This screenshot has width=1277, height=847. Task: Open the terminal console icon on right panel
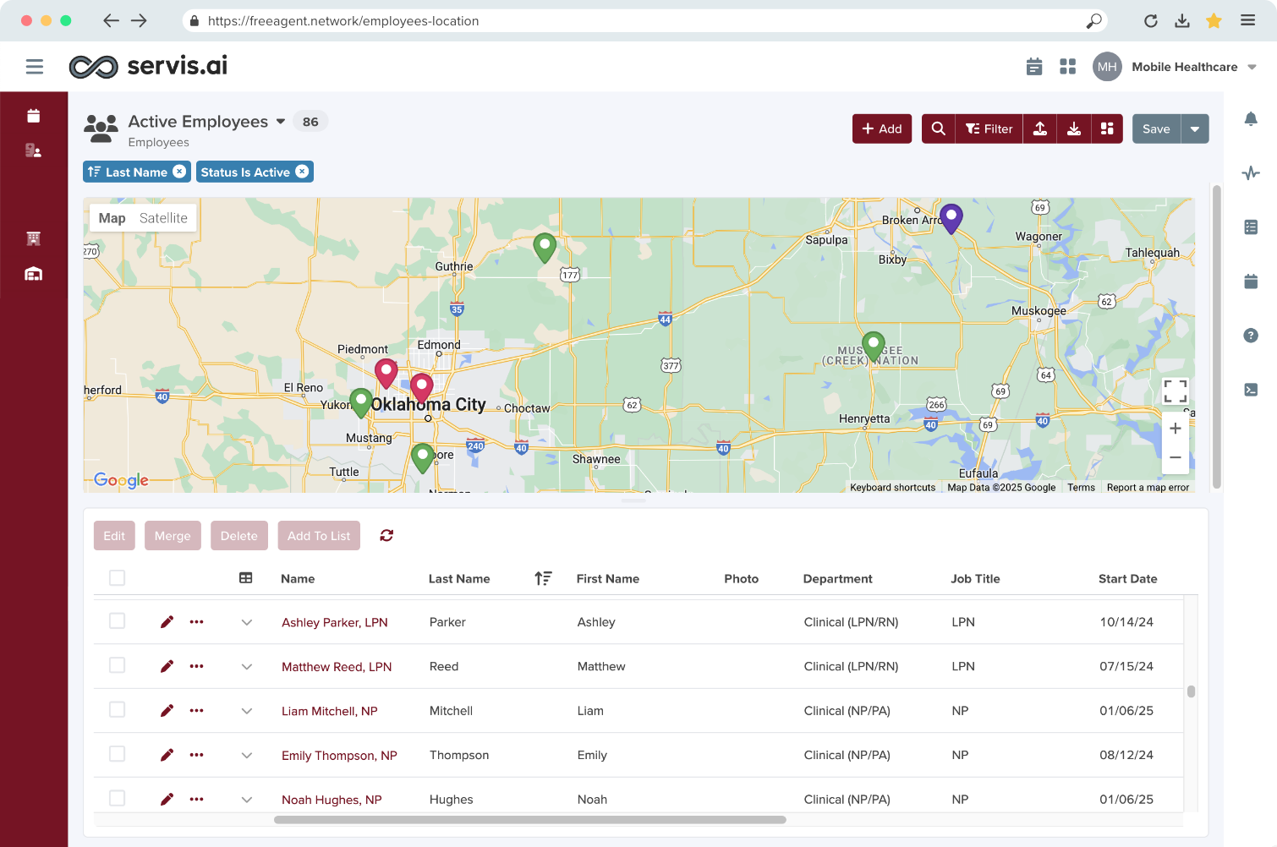[x=1251, y=390]
